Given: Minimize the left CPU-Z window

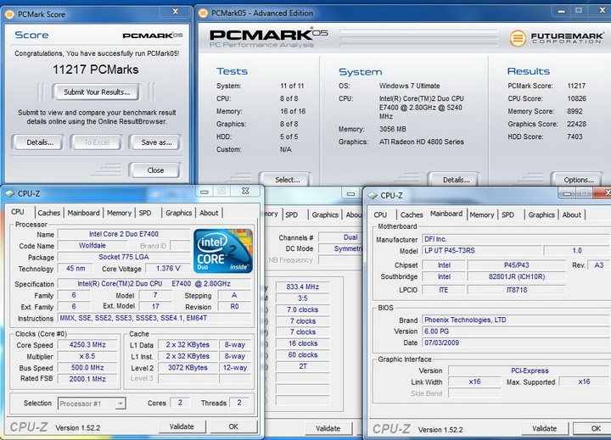Looking at the screenshot, I should 205,192.
